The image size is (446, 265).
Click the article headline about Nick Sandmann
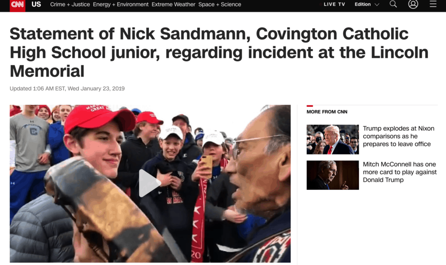(x=219, y=52)
